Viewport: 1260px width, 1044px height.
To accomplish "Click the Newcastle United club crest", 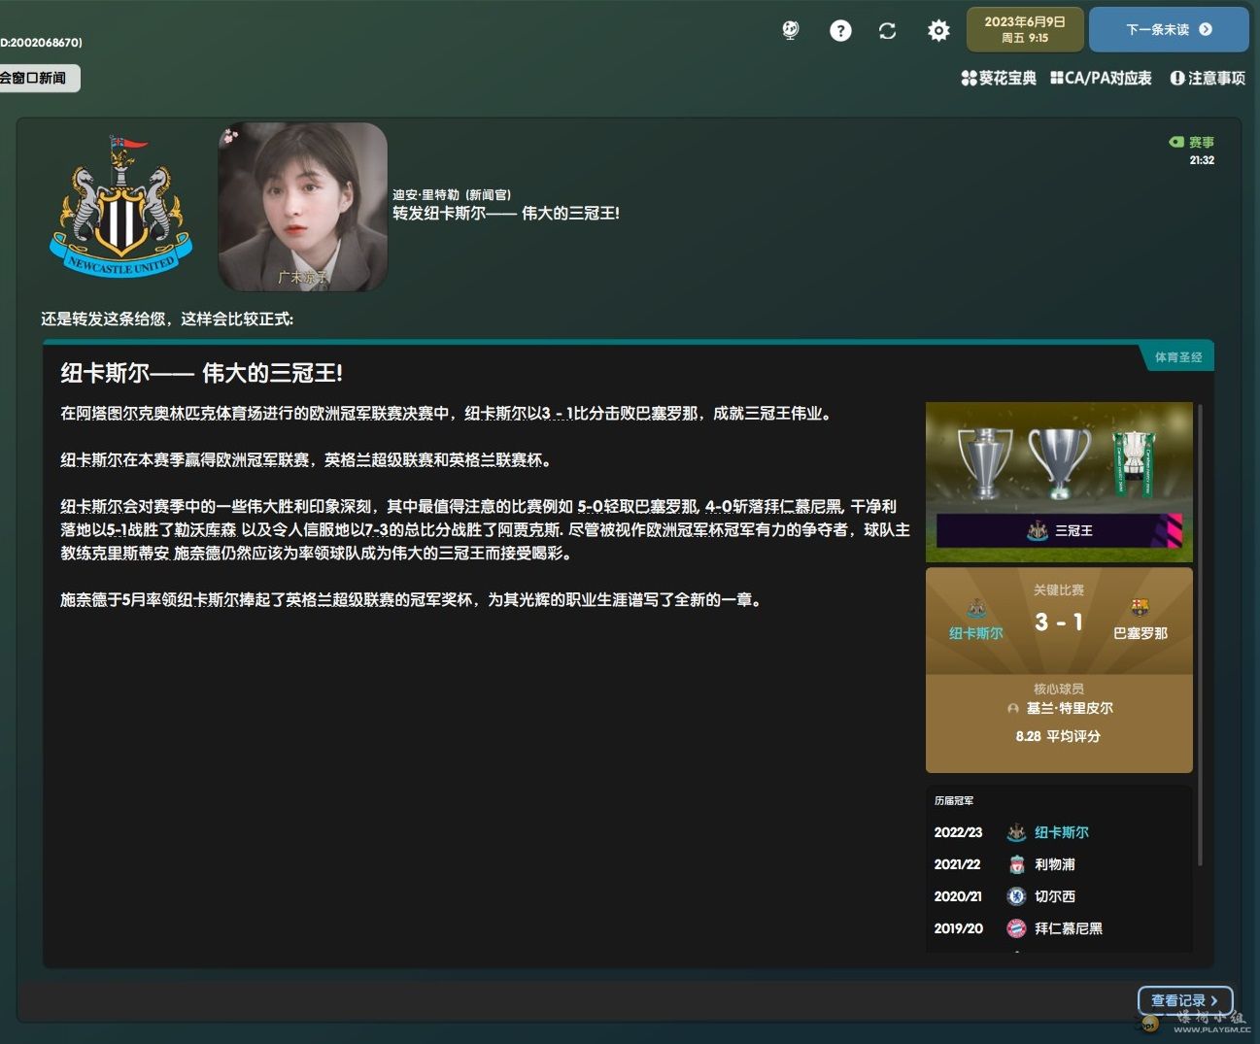I will click(120, 207).
